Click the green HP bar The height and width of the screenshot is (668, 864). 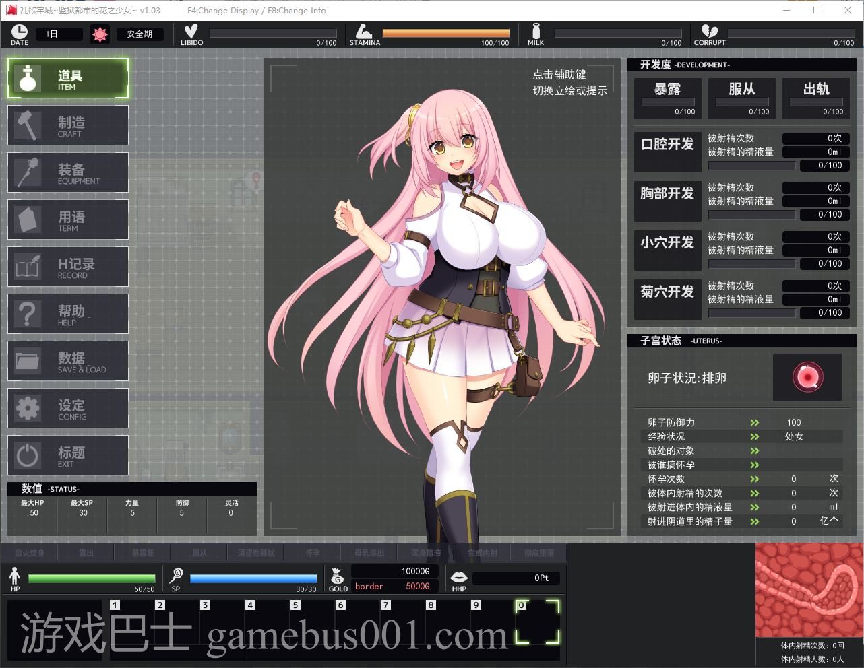(92, 578)
